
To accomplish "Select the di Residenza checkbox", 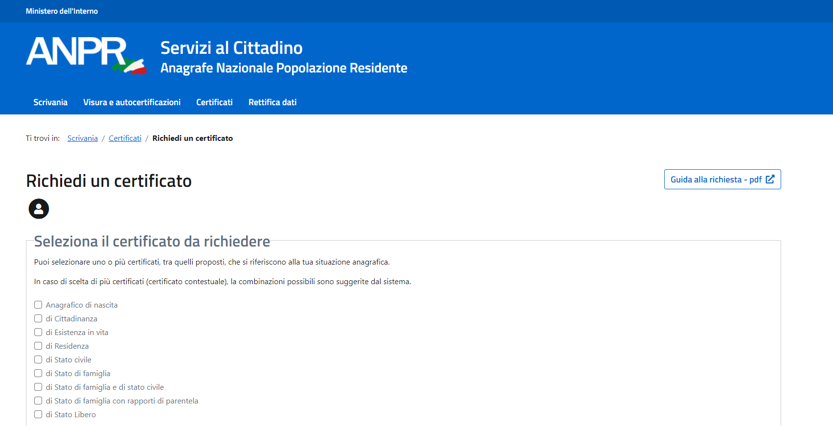I will pos(38,346).
